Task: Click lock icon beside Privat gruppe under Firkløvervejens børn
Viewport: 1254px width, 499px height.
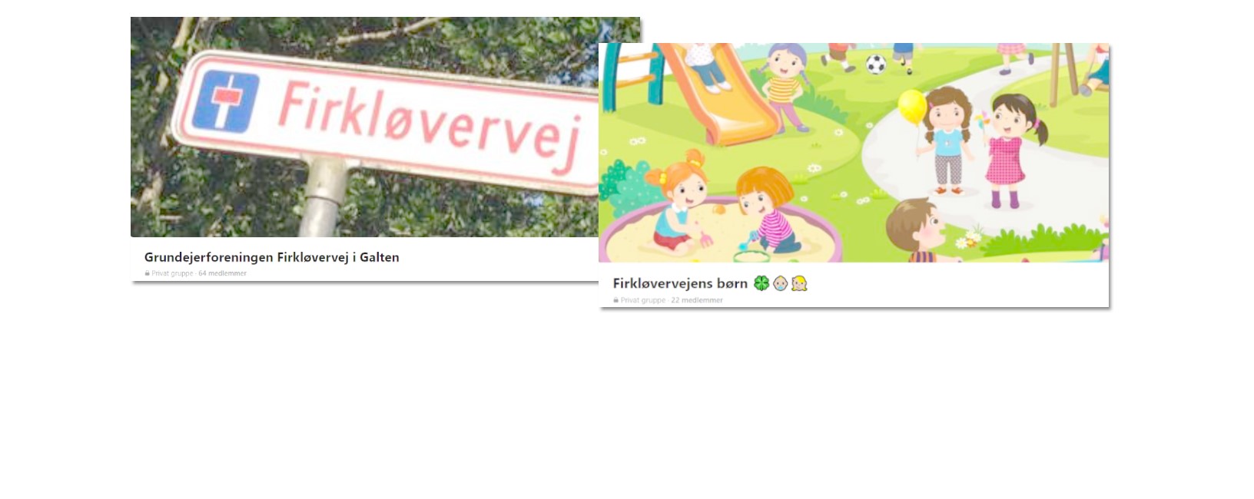Action: 615,300
